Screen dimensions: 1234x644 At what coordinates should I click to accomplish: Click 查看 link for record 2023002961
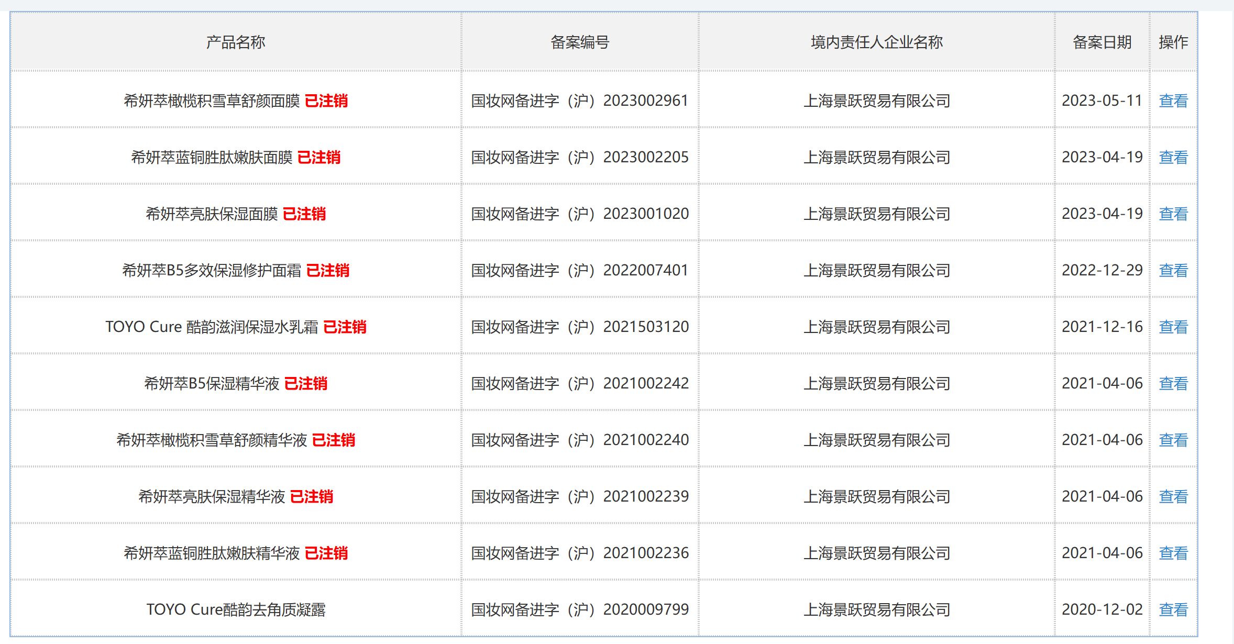[1173, 101]
